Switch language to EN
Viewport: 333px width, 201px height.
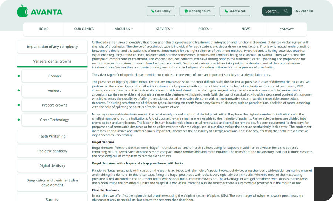[x=296, y=11]
